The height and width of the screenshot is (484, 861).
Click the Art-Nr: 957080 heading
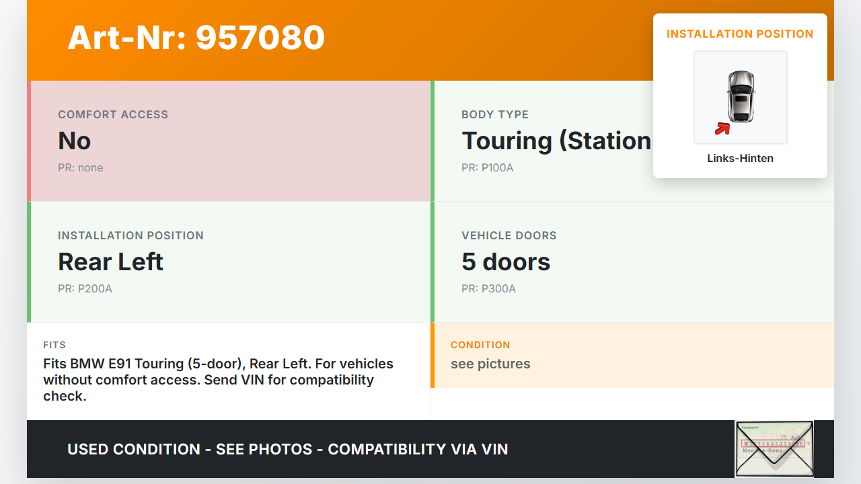click(x=196, y=38)
